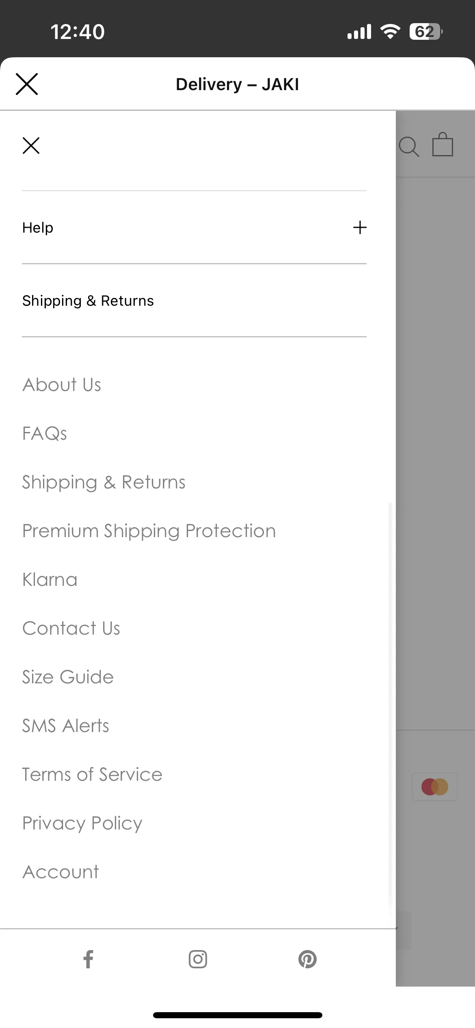Open the Instagram social icon
The image size is (475, 1028).
point(198,959)
